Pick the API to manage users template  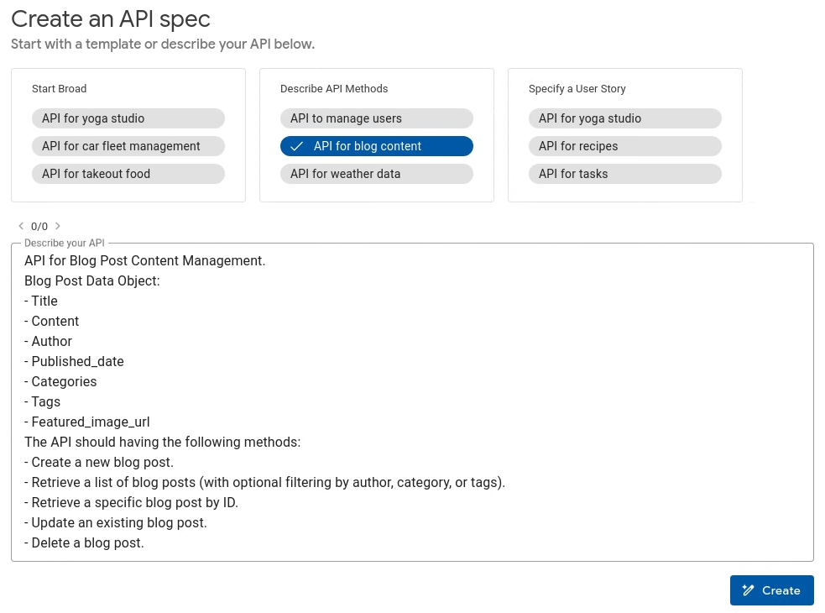(377, 118)
